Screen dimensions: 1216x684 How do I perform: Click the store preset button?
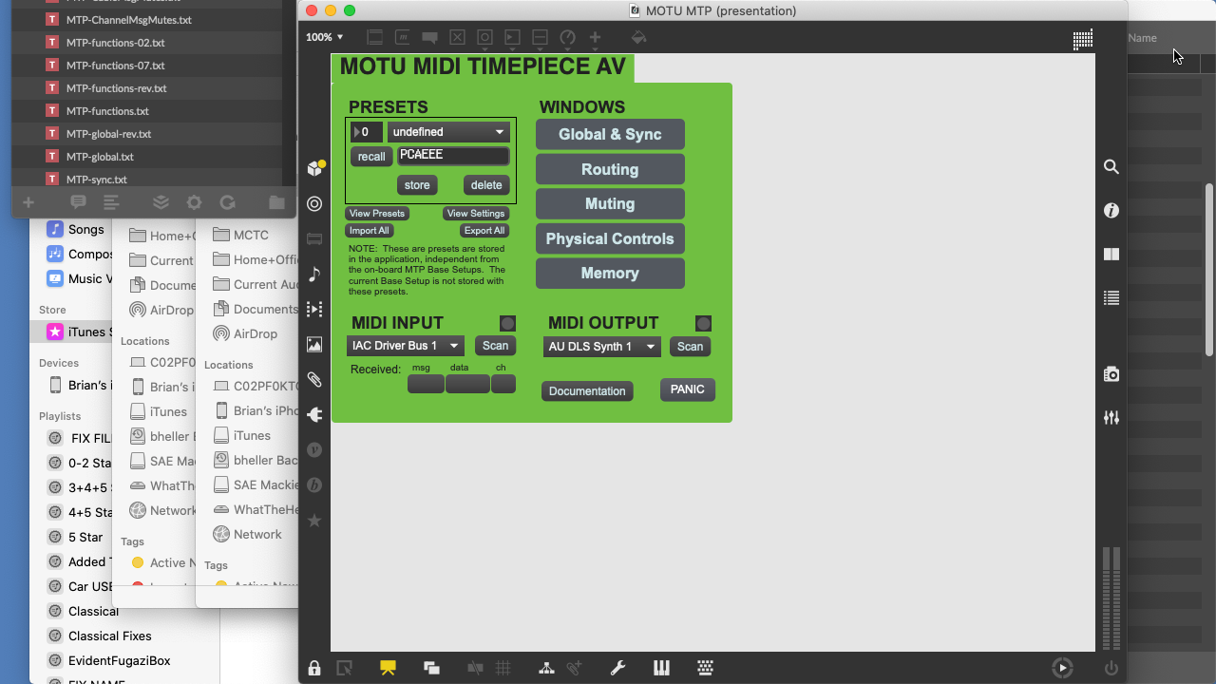point(417,185)
